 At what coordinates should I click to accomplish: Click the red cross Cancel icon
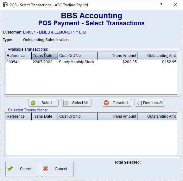coord(46,169)
